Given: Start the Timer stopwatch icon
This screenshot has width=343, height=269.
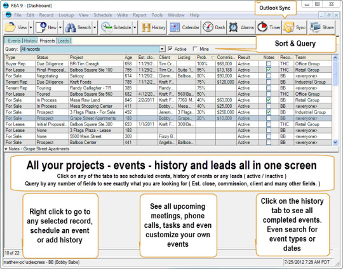Looking at the screenshot, I should (262, 27).
